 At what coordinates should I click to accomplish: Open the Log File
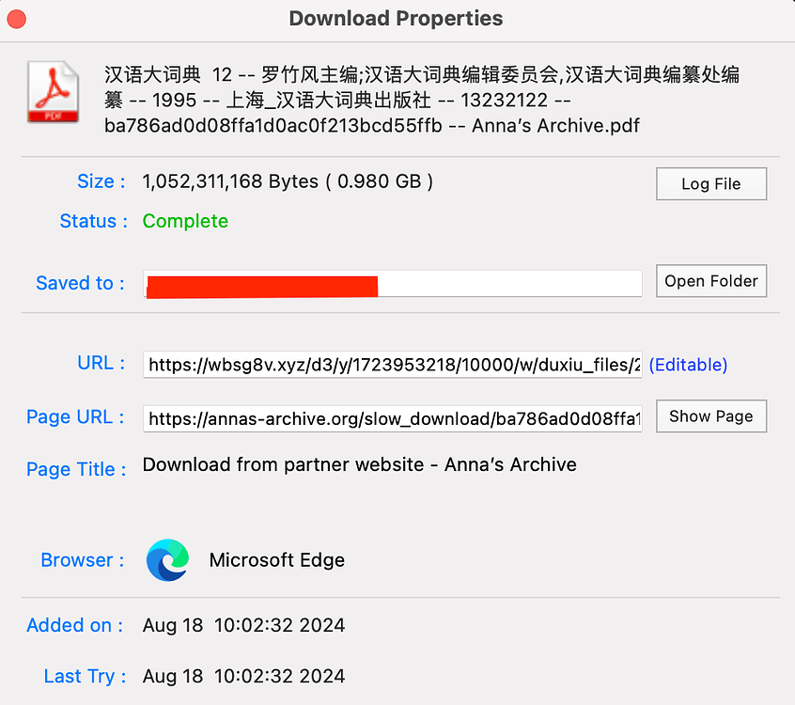pos(710,184)
